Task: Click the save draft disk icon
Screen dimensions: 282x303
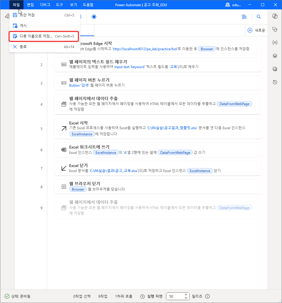Action: (x=15, y=15)
